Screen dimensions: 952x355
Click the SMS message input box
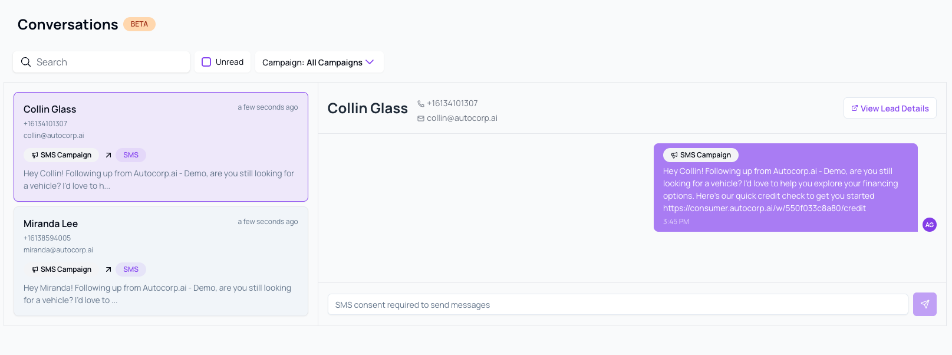click(x=617, y=304)
